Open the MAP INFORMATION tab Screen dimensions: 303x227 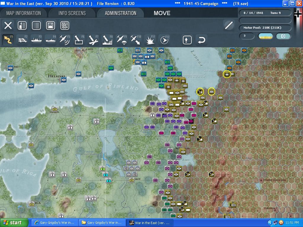tap(24, 13)
